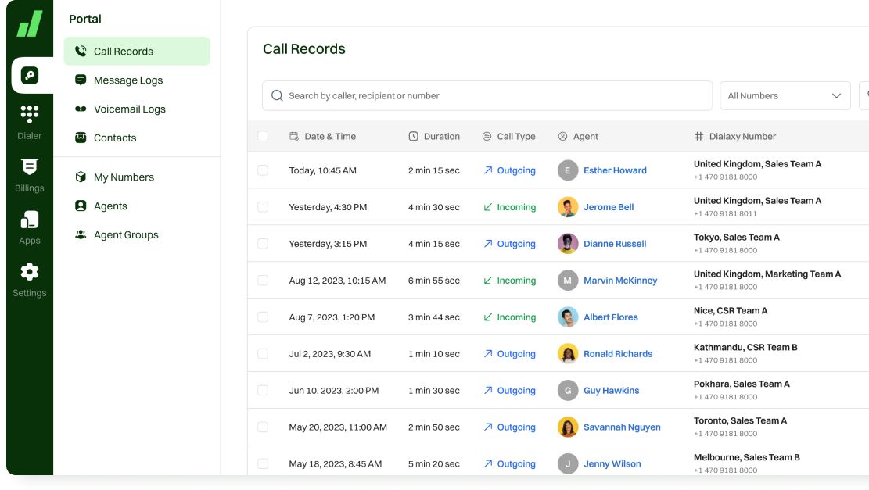Viewport: 869px width, 490px height.
Task: Select all call records with the header checkbox
Action: [x=264, y=136]
